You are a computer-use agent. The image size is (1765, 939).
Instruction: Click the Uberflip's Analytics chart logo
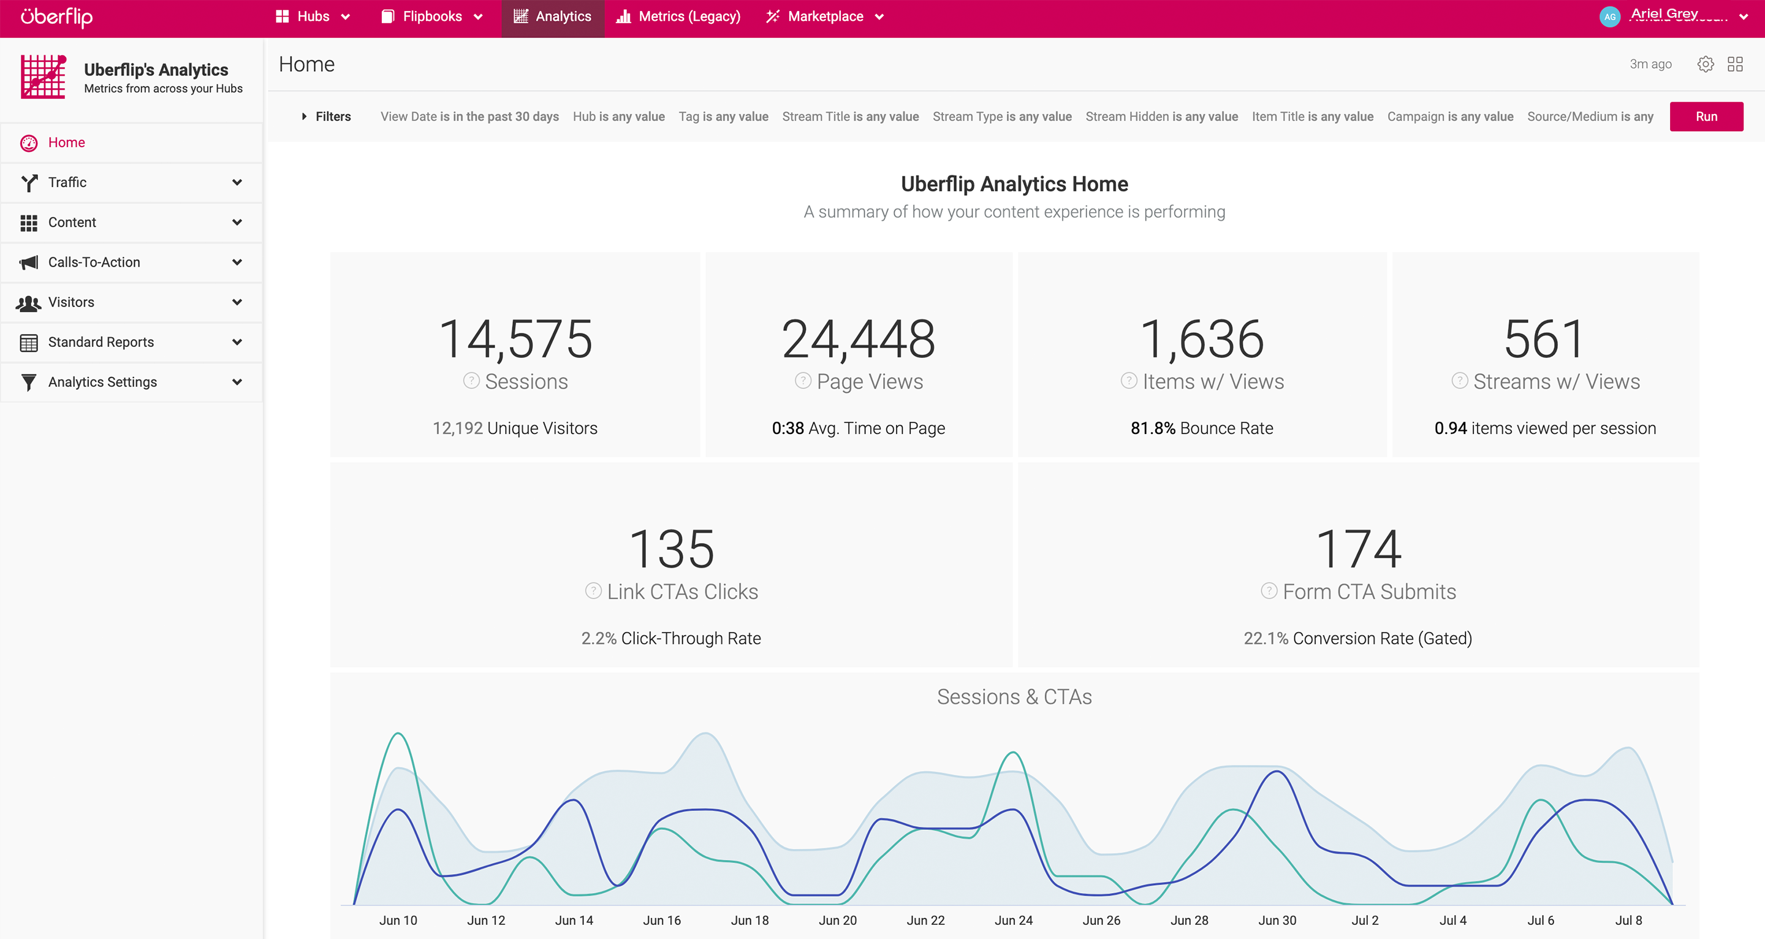coord(43,77)
